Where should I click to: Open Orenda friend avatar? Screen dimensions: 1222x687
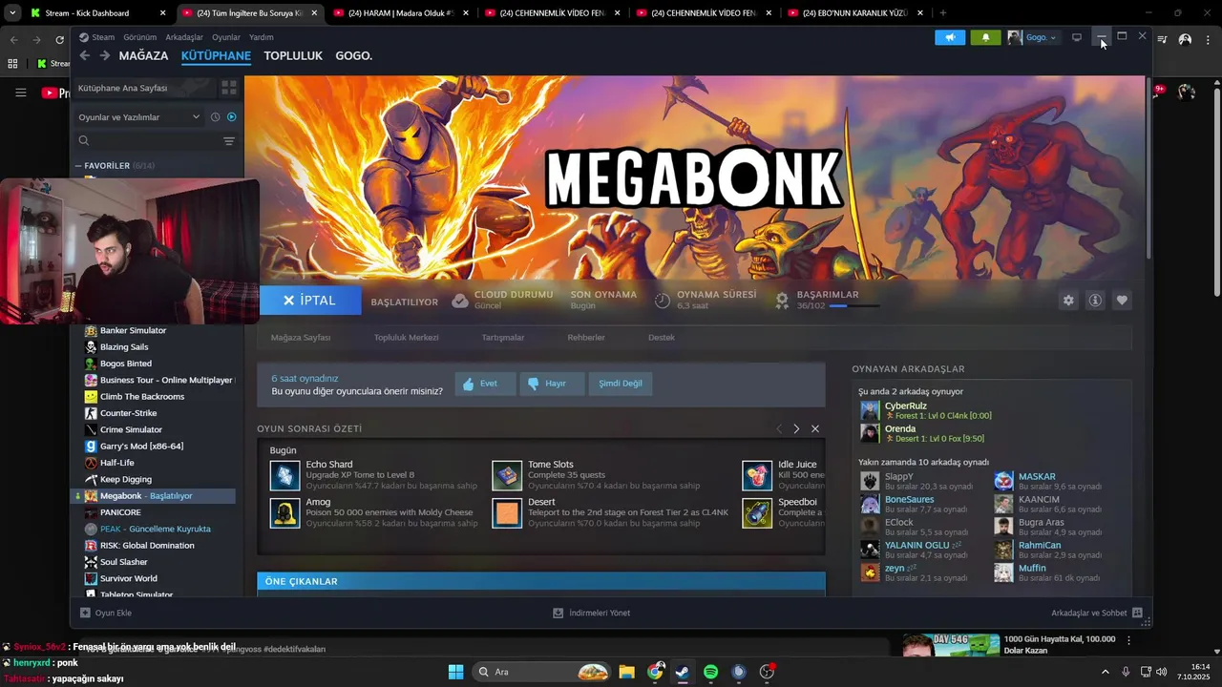[870, 433]
